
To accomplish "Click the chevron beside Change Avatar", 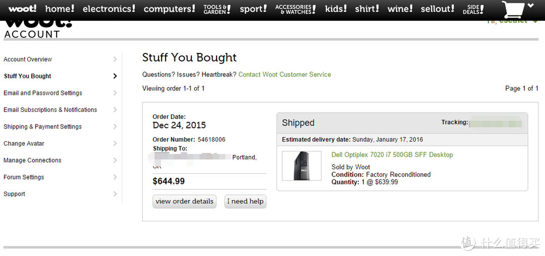I will click(x=115, y=144).
